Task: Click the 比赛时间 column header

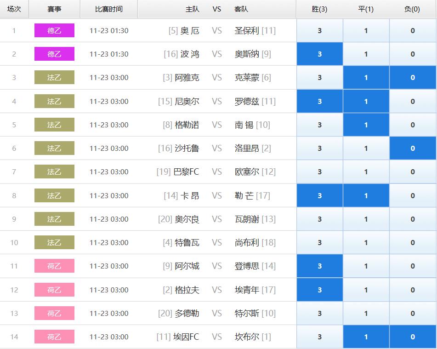Action: (x=109, y=9)
